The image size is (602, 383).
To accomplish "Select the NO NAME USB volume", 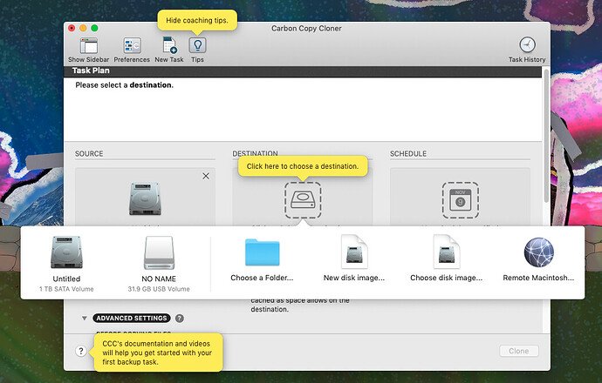I will (x=159, y=263).
